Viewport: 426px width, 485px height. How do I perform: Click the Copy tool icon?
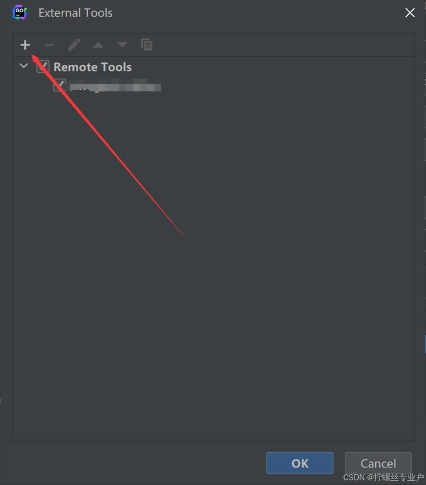pyautogui.click(x=147, y=44)
